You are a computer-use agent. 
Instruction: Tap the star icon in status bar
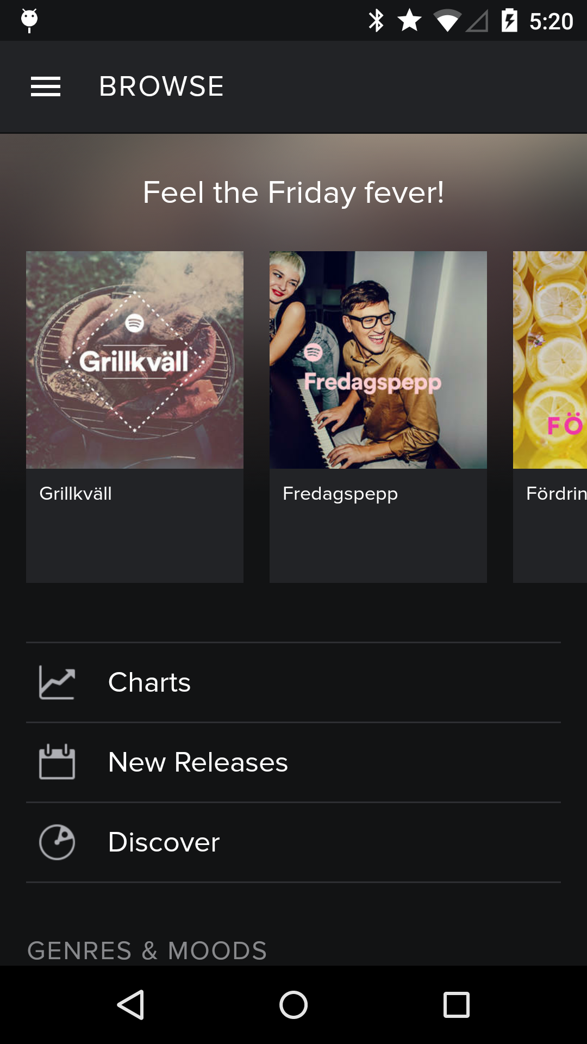(x=409, y=21)
